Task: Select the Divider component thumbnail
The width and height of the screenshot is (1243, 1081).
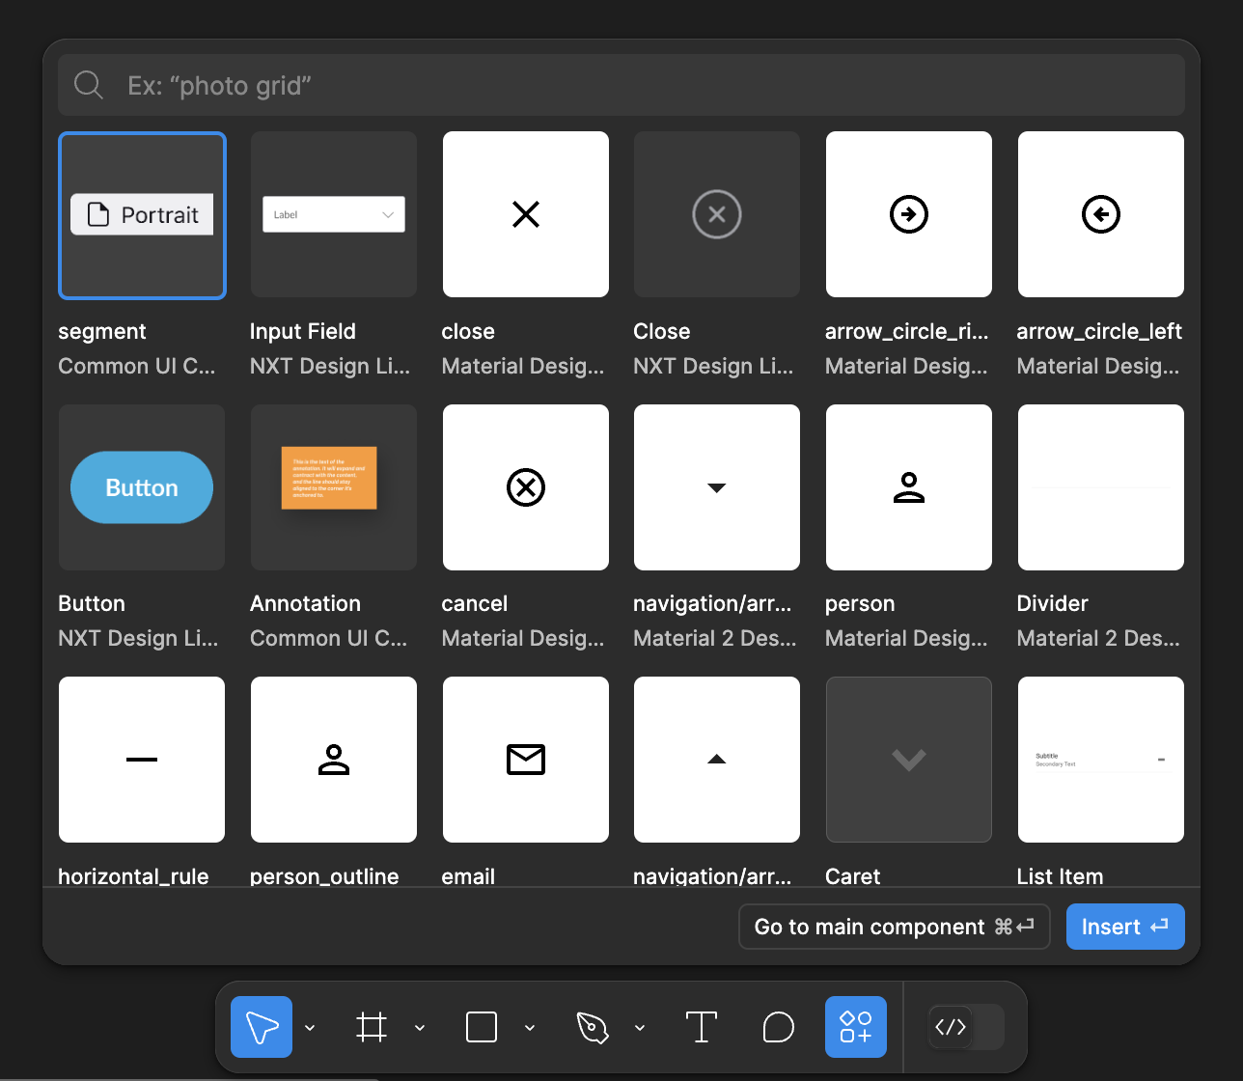Action: coord(1101,487)
